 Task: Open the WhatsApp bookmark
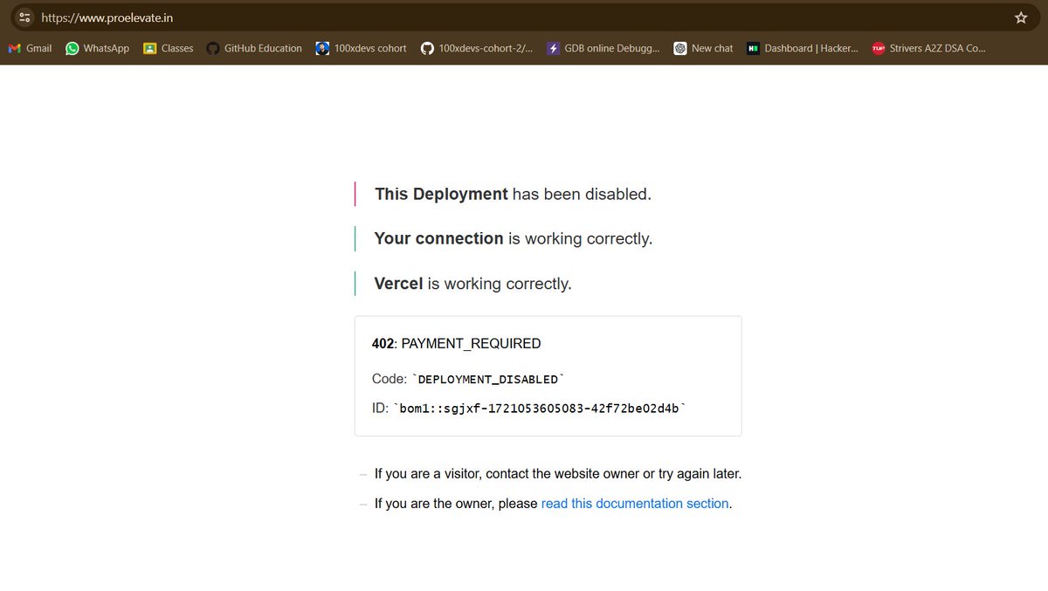(x=98, y=49)
